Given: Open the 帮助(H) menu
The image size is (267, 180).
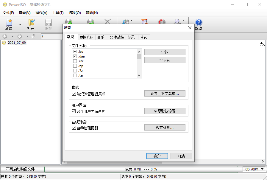Looking at the screenshot, I should click(92, 13).
